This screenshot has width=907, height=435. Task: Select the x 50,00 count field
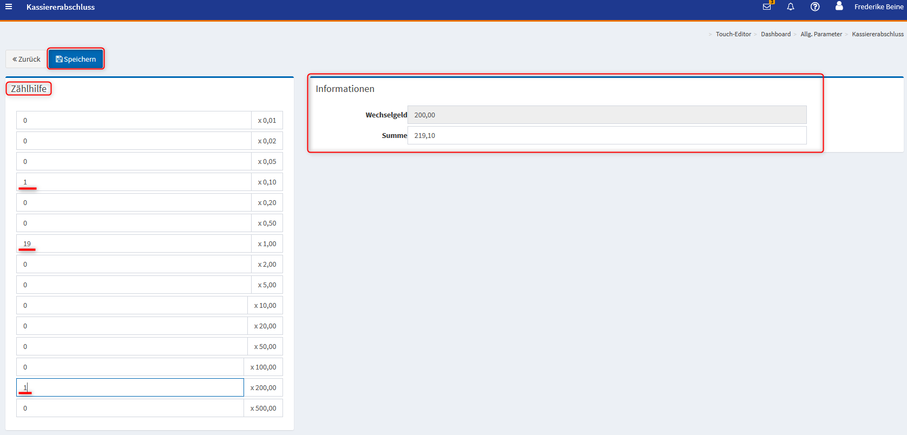[132, 346]
